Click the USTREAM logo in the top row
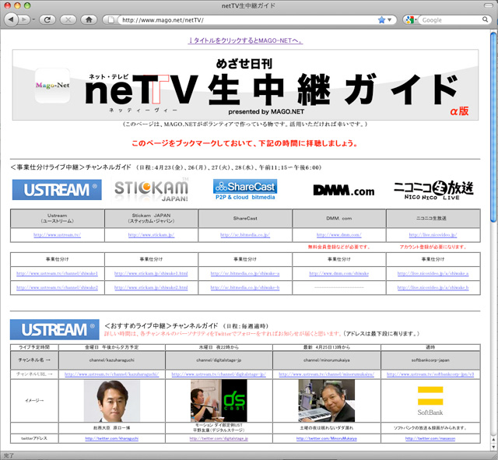This screenshot has height=460, width=498. (57, 190)
